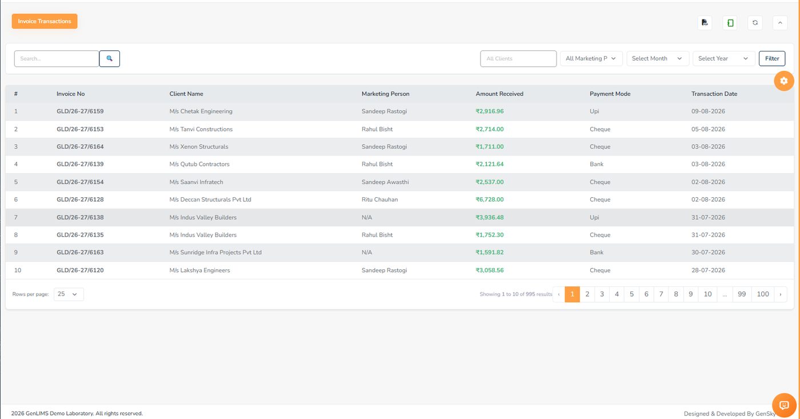Click the Client Name column header
800x419 pixels.
click(186, 94)
